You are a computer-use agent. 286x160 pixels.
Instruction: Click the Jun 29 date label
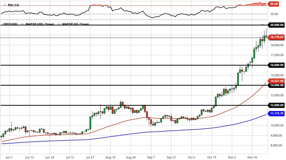[50, 157]
